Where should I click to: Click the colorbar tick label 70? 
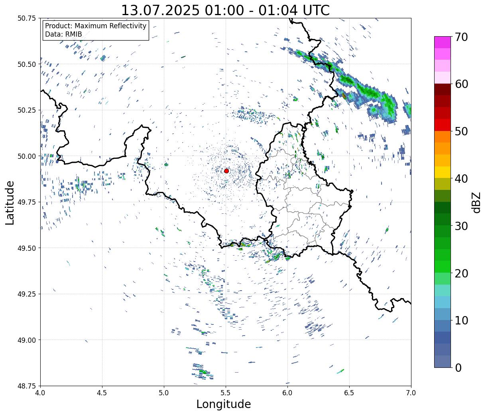[461, 37]
